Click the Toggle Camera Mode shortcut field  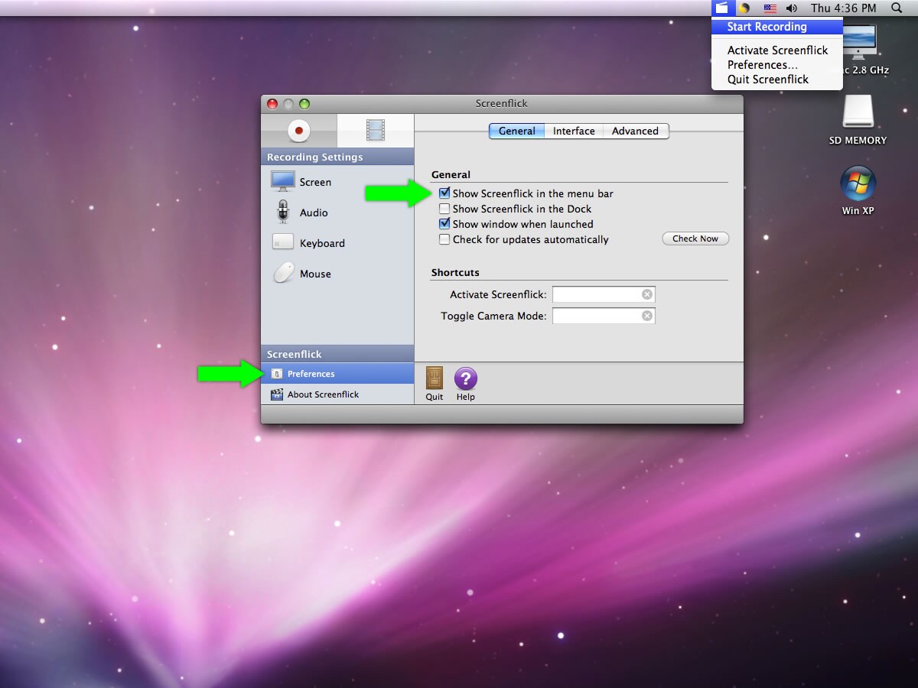pos(604,316)
